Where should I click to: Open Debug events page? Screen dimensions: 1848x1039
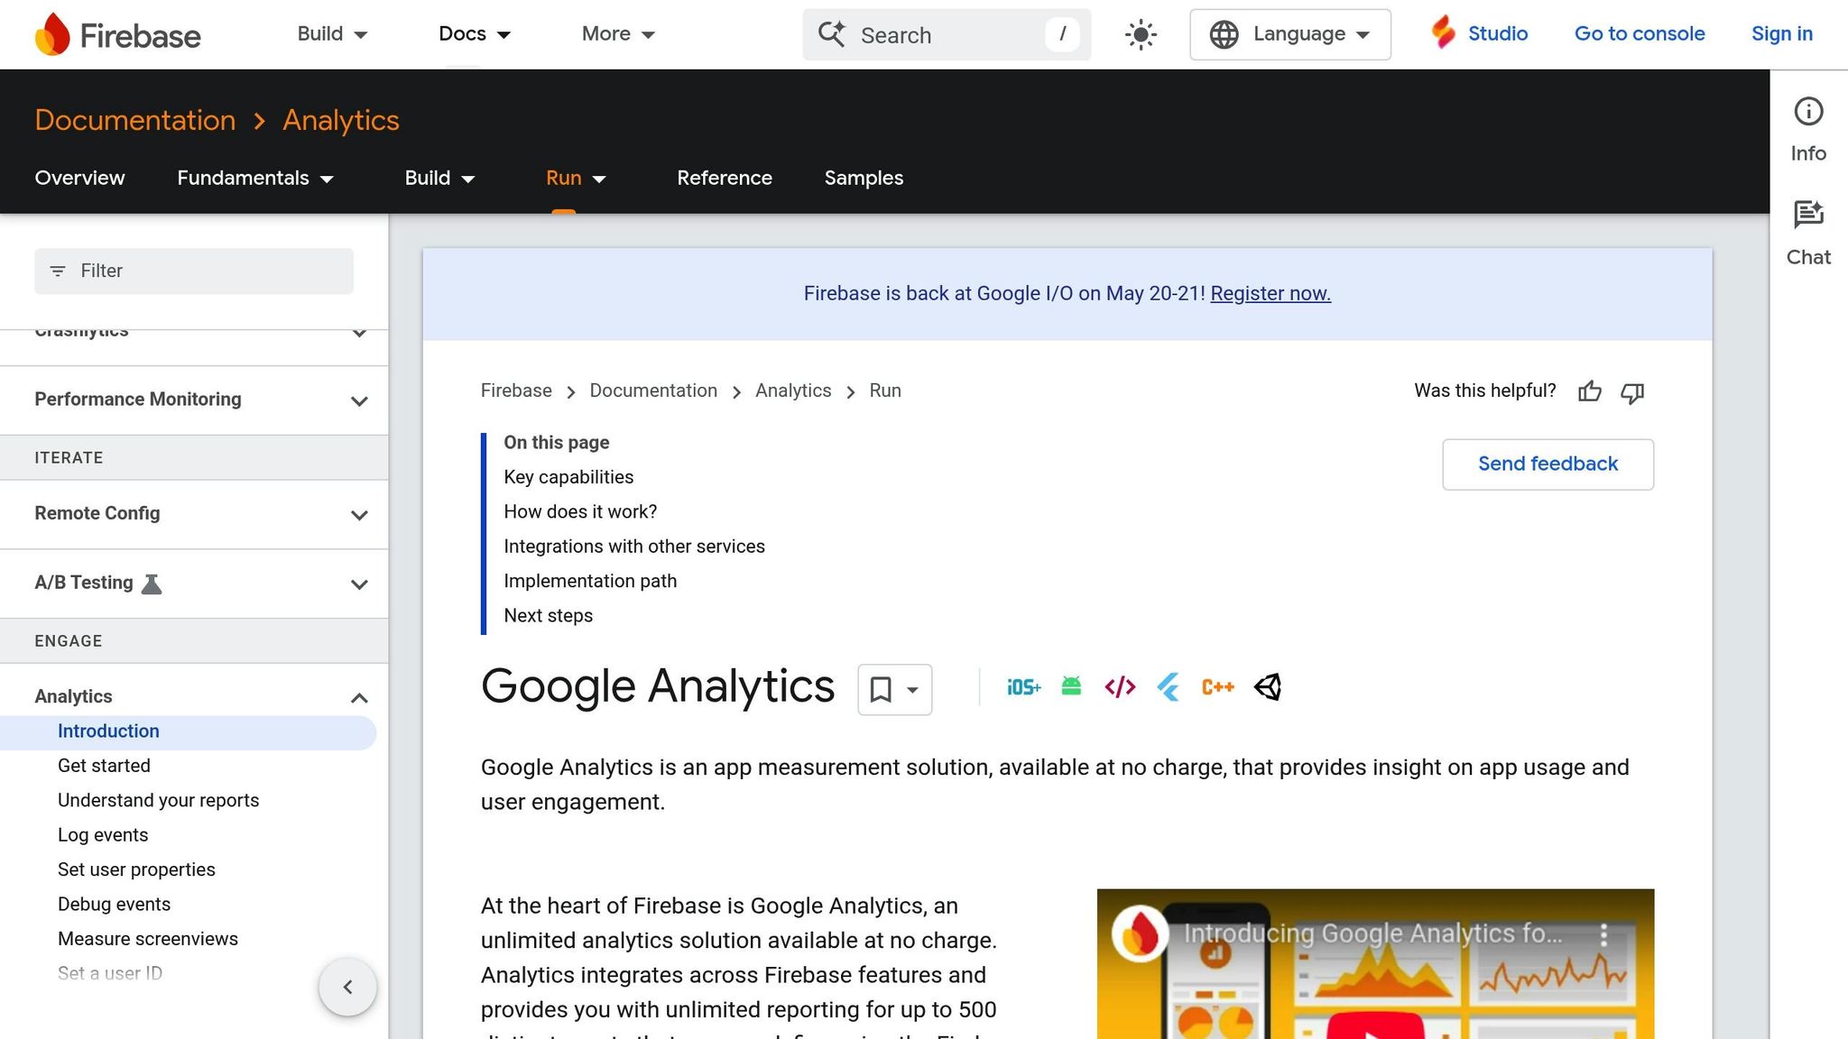(114, 905)
